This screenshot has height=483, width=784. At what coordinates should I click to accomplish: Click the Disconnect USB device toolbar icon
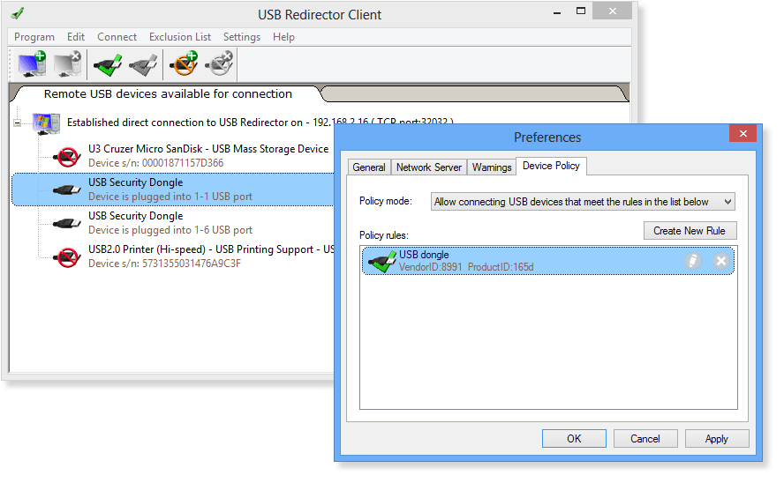click(144, 65)
